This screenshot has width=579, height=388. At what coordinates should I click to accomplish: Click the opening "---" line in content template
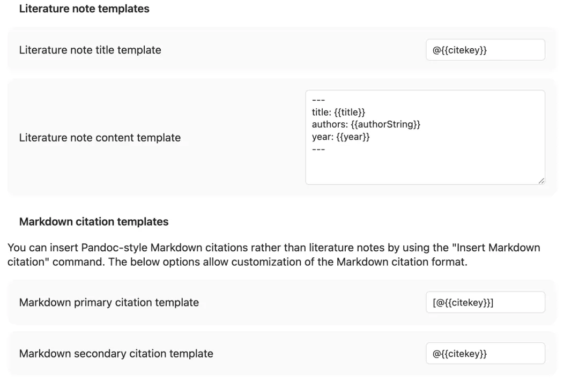click(x=318, y=100)
